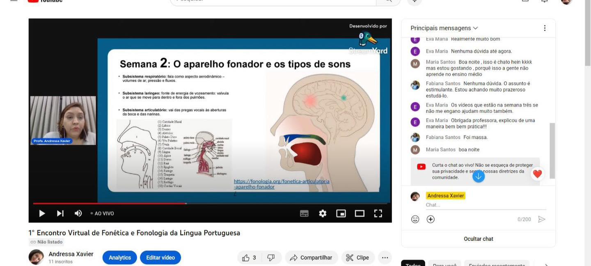Viewport: 591px width, 266px height.
Task: Show more chips with right chevron
Action: (545, 265)
